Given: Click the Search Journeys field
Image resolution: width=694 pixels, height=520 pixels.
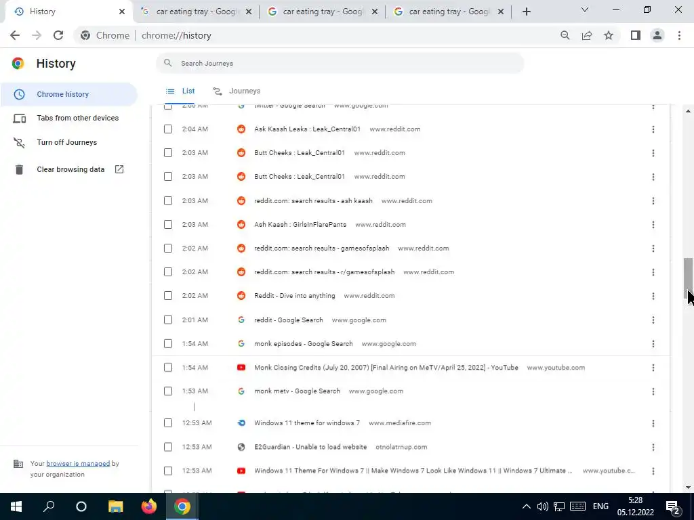Looking at the screenshot, I should coord(340,63).
